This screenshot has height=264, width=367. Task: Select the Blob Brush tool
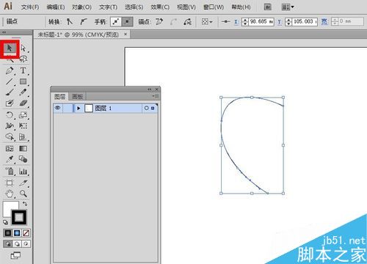[x=10, y=103]
